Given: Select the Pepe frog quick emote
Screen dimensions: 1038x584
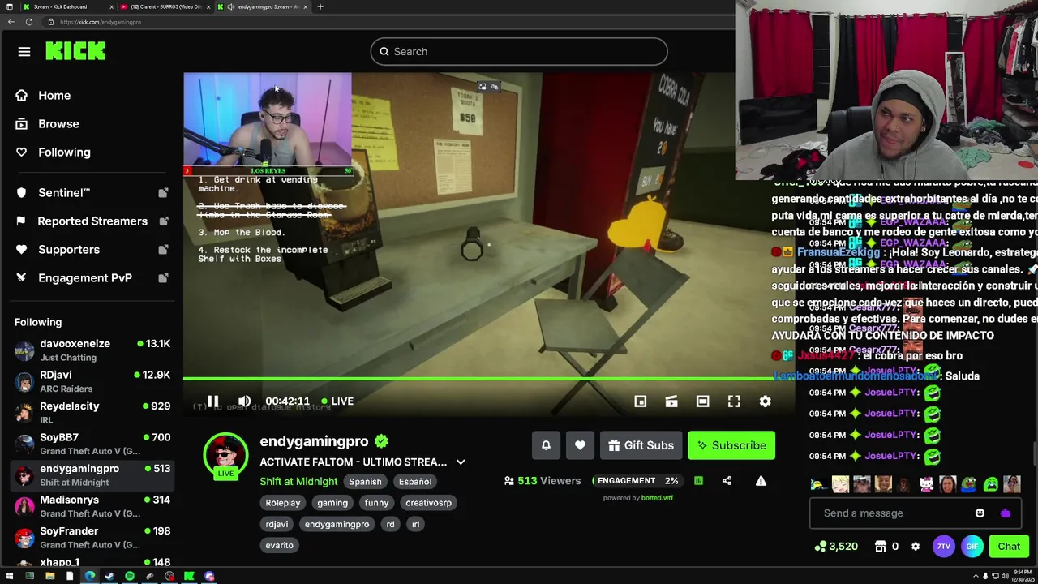Looking at the screenshot, I should point(968,484).
